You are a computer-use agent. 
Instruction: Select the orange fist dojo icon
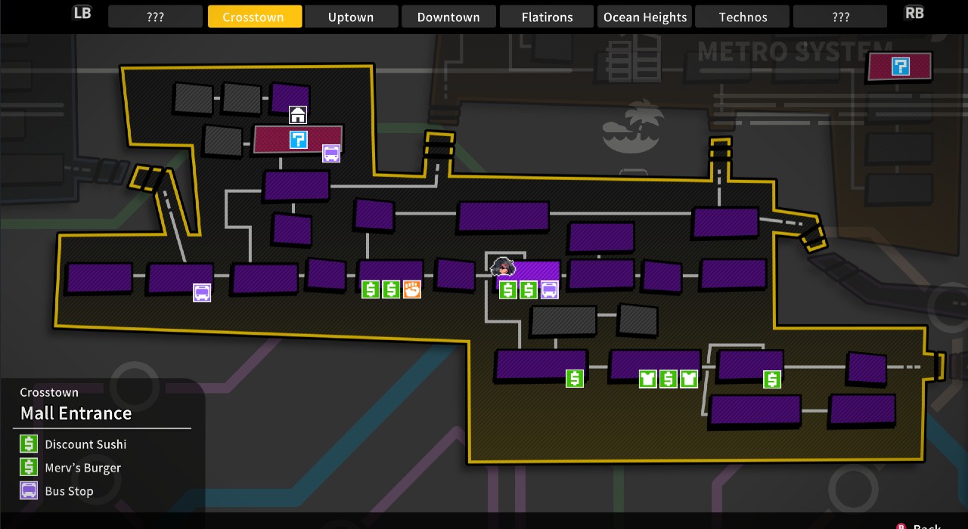point(411,289)
